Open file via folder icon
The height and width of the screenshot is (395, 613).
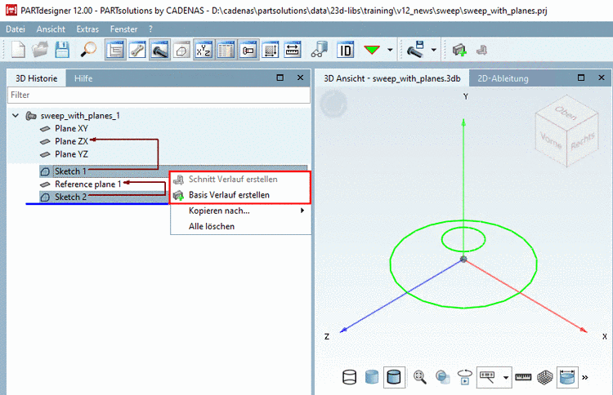(x=40, y=50)
